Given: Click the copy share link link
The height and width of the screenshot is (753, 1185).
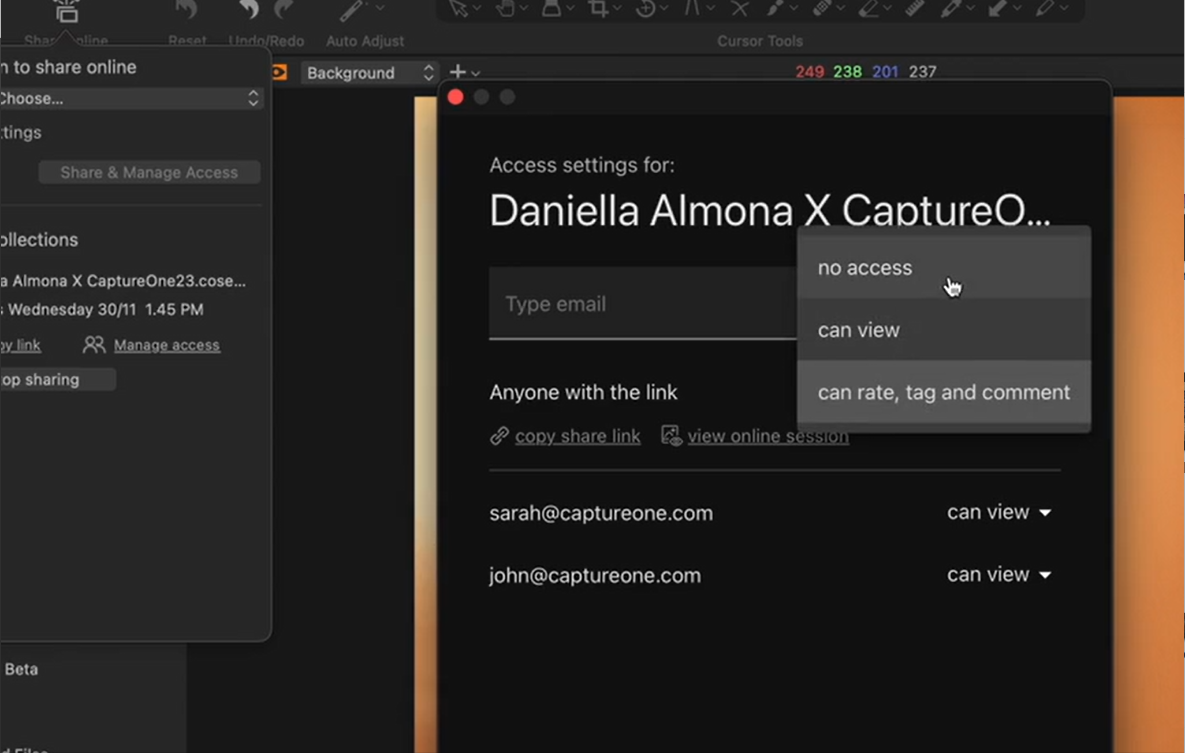Looking at the screenshot, I should pyautogui.click(x=577, y=436).
